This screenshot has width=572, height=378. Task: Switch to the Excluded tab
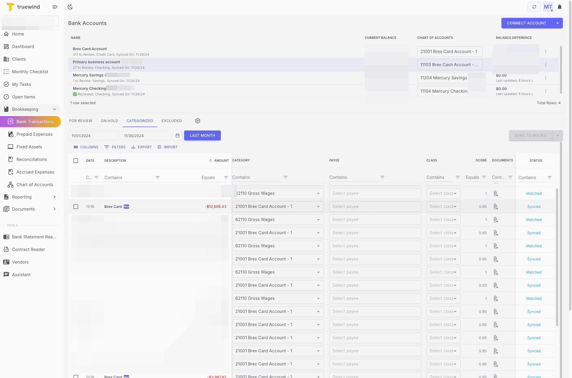click(x=172, y=121)
